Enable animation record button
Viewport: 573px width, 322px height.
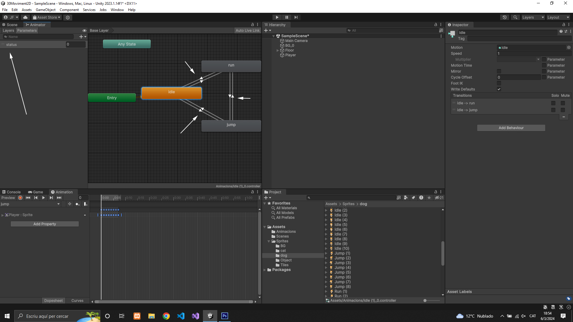point(20,198)
